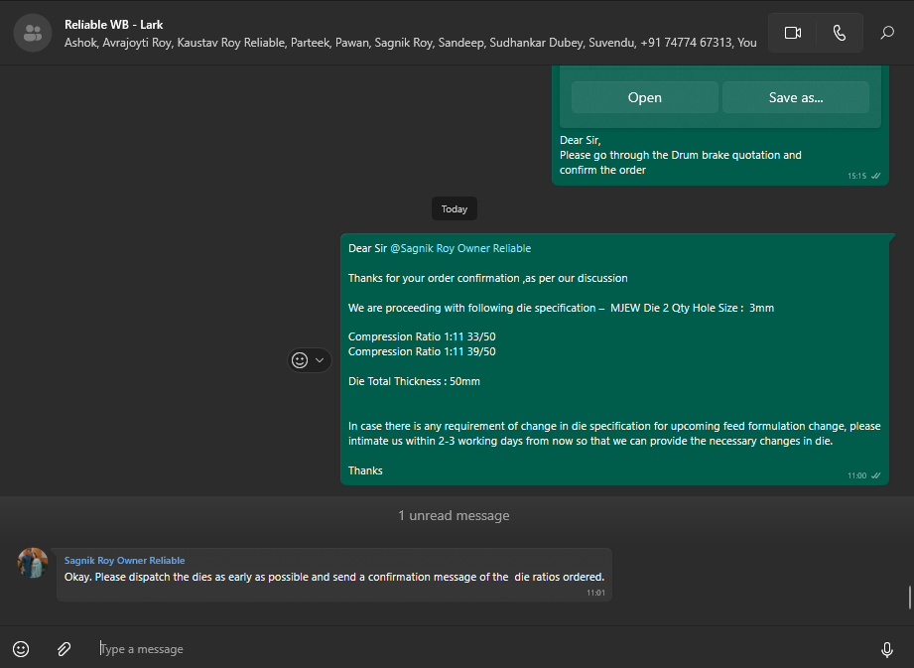The height and width of the screenshot is (668, 914).
Task: View Sagnik Roy's profile picture
Action: pyautogui.click(x=33, y=563)
